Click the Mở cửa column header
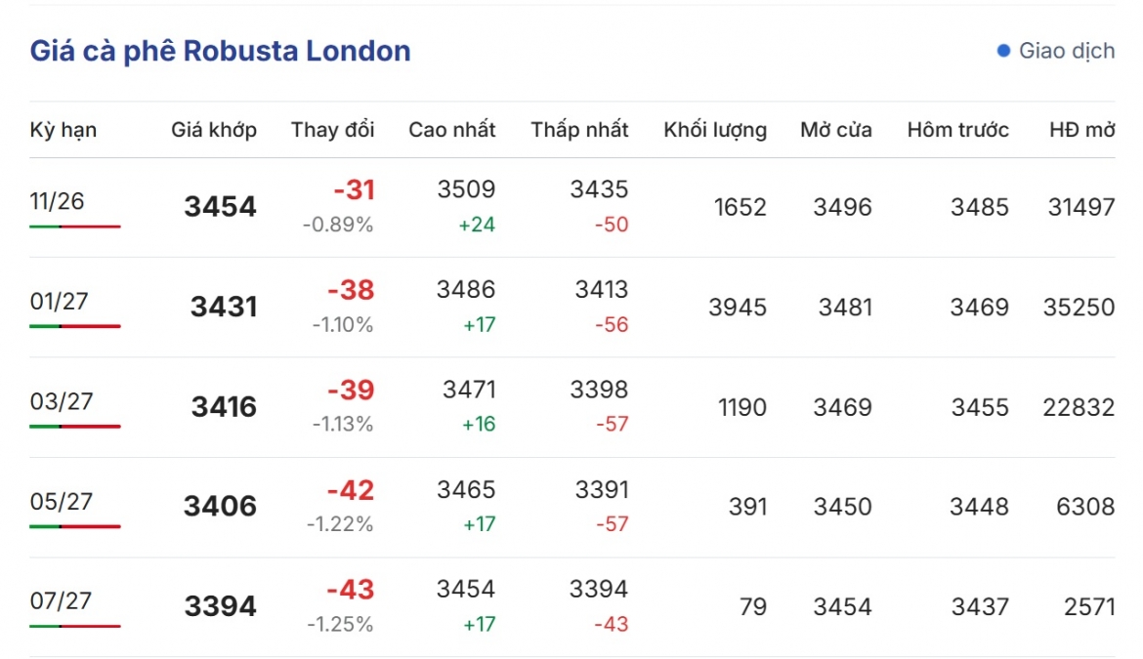The image size is (1143, 659). (836, 130)
